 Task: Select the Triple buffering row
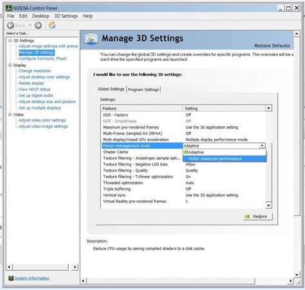tap(183, 189)
